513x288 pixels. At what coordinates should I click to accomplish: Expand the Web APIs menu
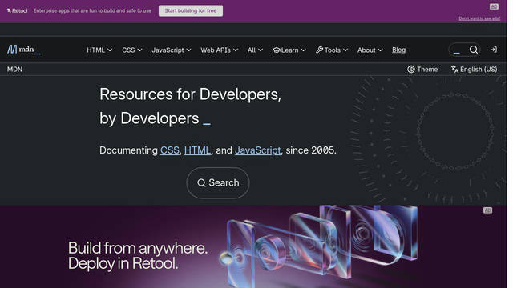click(x=219, y=50)
